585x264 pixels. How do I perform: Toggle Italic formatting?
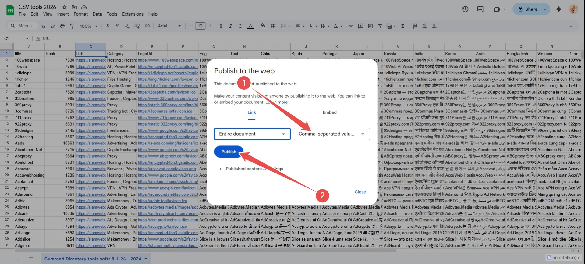[230, 26]
